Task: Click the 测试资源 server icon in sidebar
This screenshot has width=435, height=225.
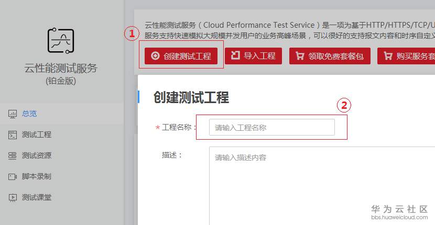Action: pyautogui.click(x=13, y=155)
